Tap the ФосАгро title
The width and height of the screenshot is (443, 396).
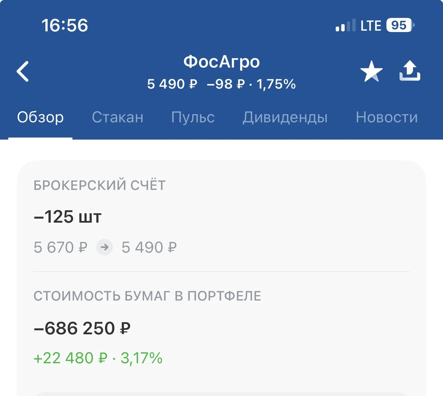pos(221,62)
